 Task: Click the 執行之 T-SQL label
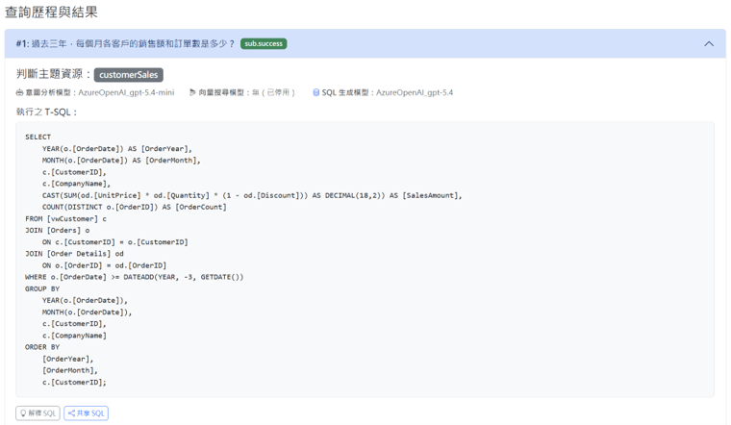(46, 112)
